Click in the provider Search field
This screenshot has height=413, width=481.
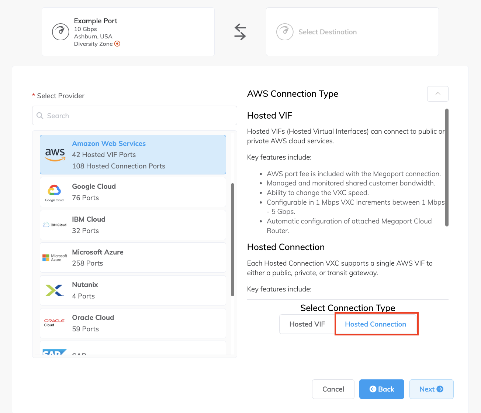[134, 115]
